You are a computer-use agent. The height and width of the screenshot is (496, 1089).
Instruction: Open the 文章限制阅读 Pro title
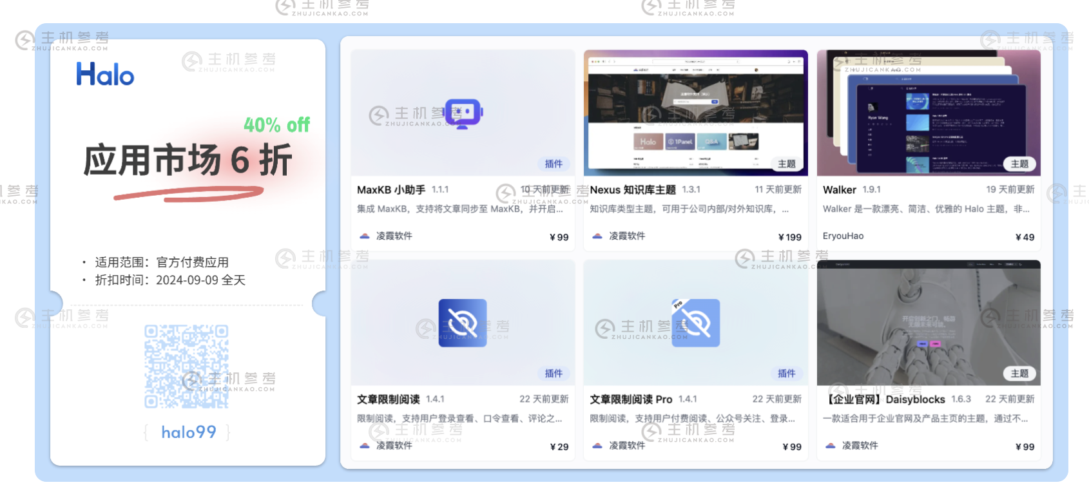(631, 399)
